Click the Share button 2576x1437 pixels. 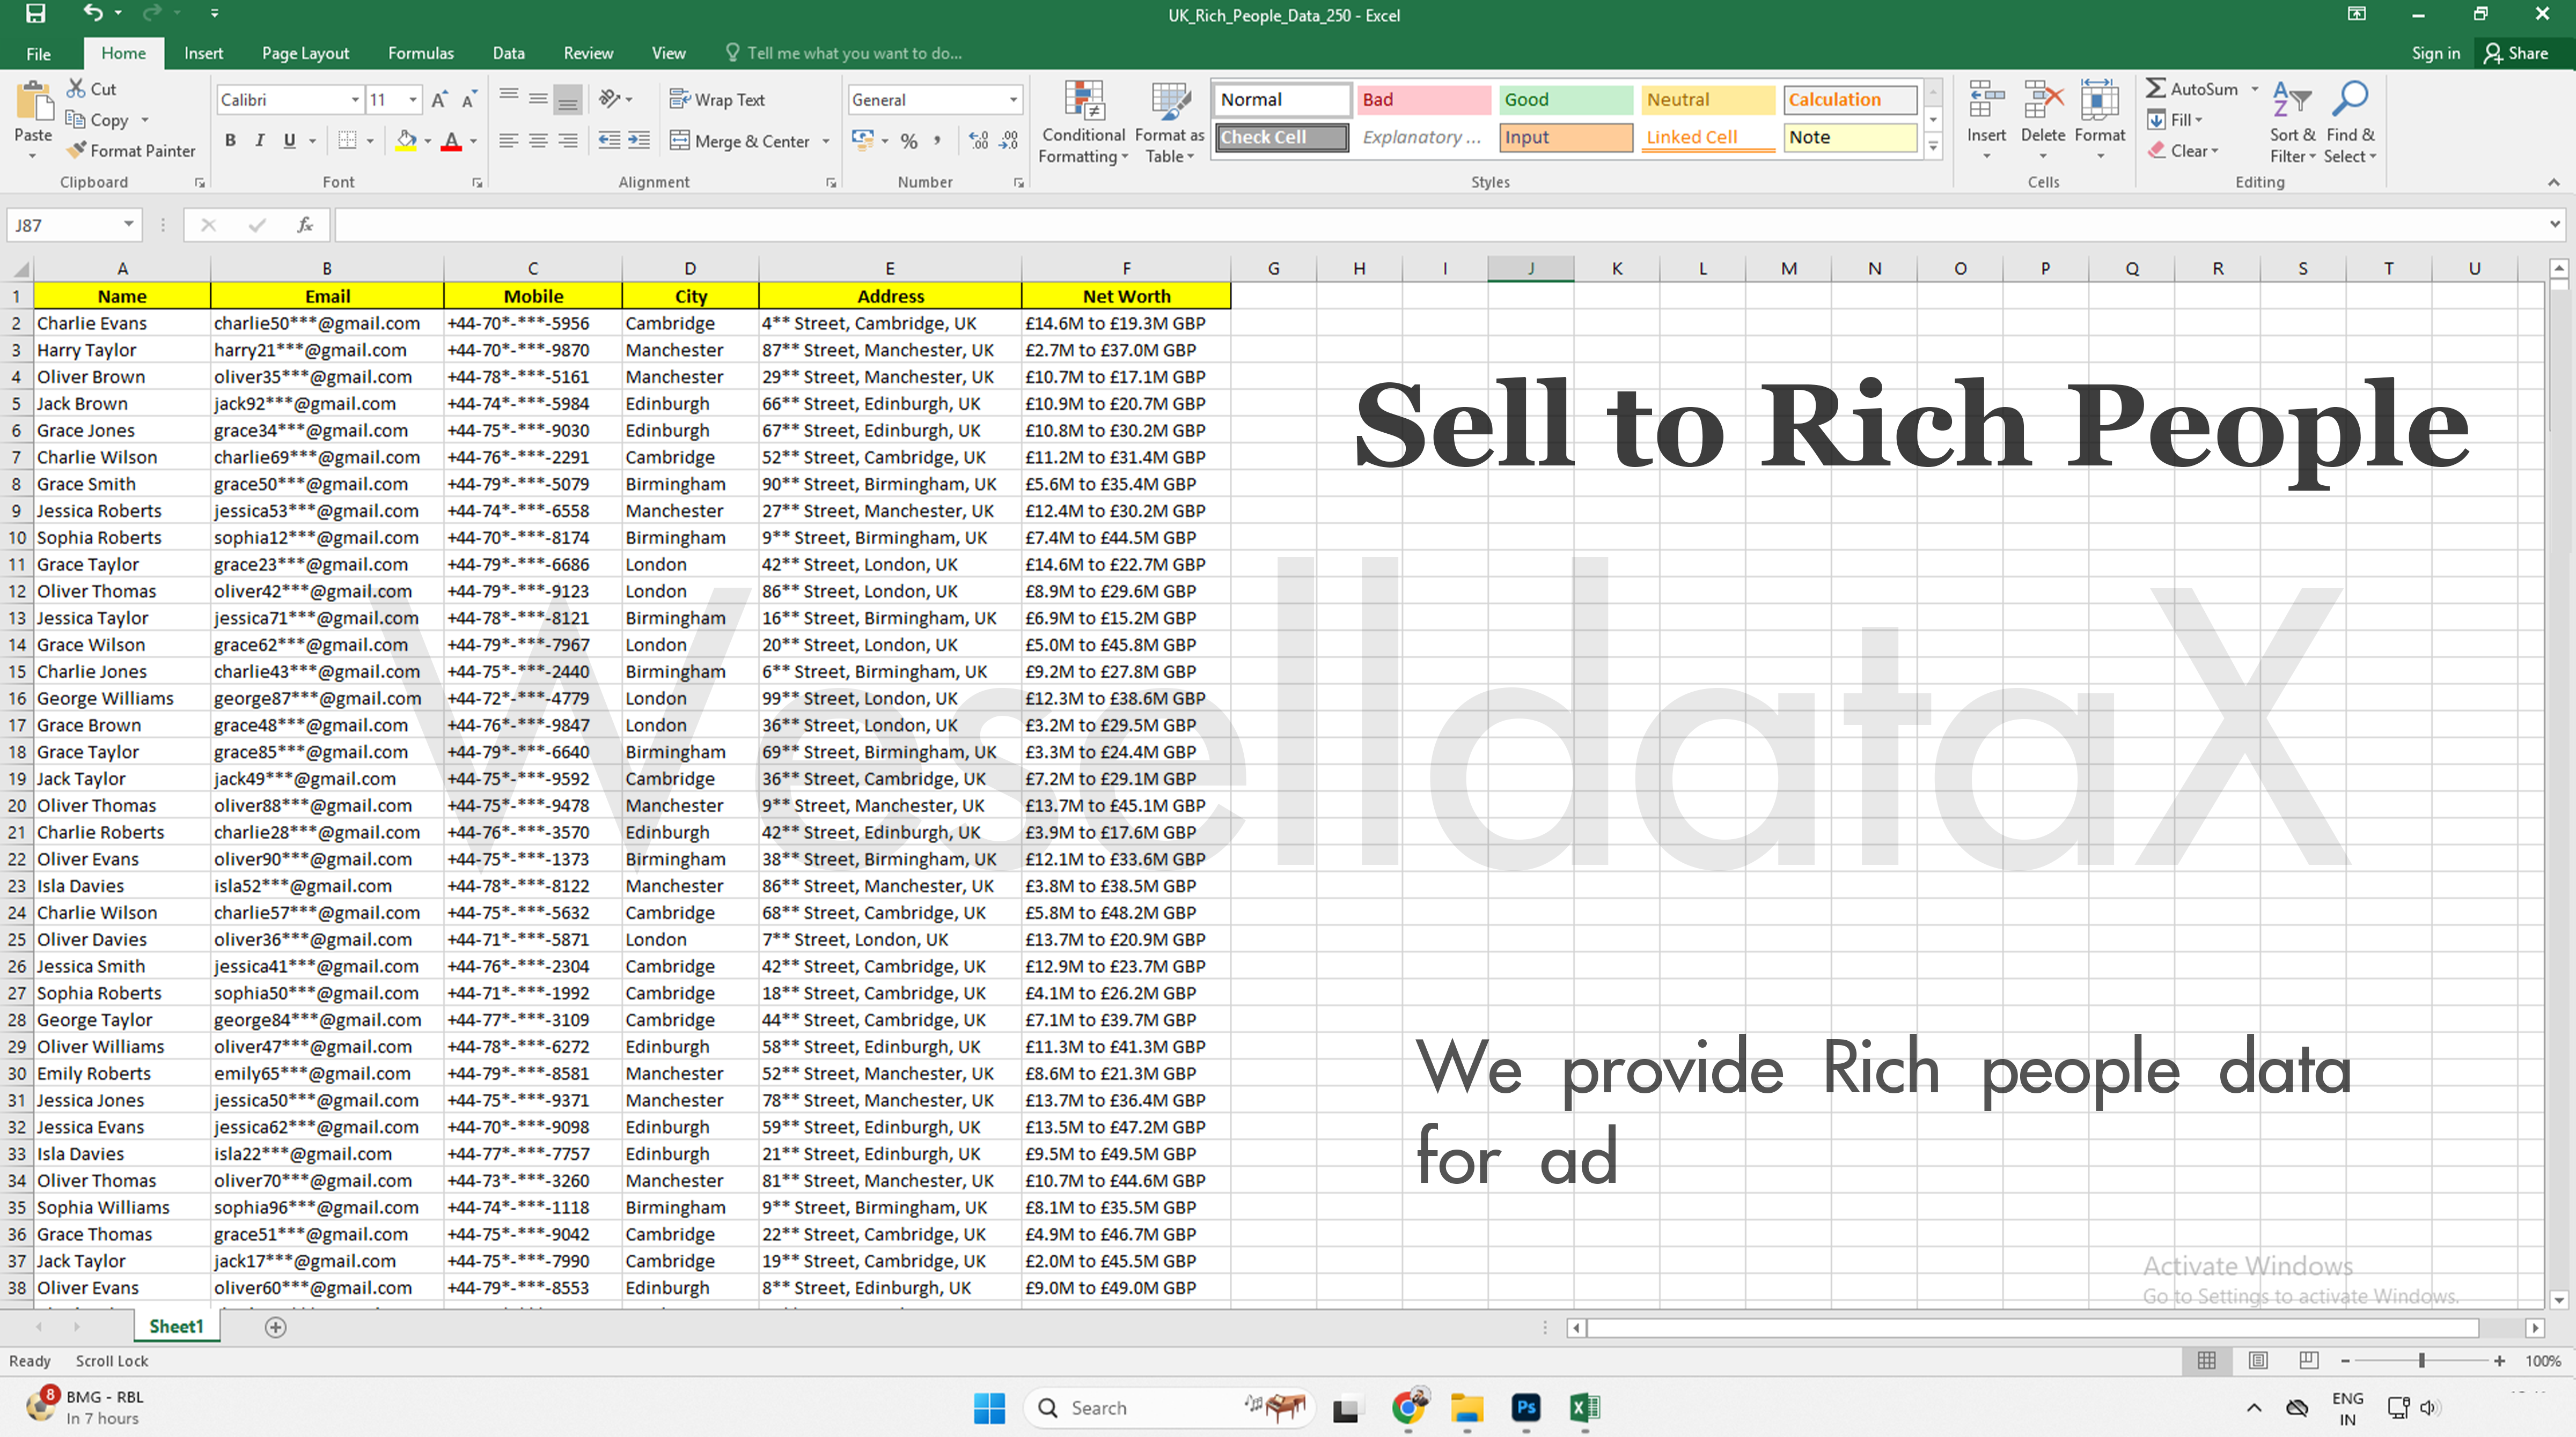2517,53
